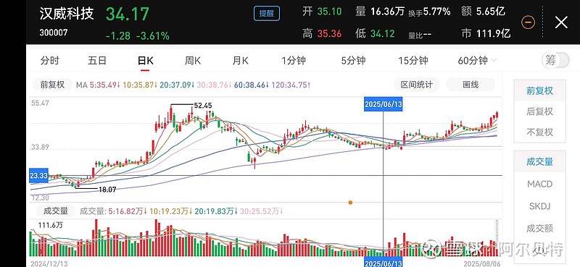Open 区间统计 range statistics

(x=416, y=85)
